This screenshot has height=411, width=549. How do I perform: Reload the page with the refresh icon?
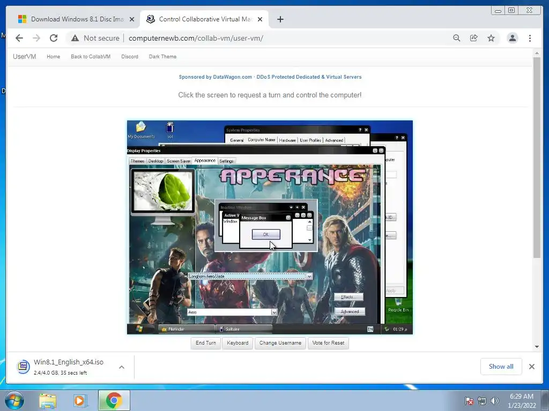[x=54, y=38]
